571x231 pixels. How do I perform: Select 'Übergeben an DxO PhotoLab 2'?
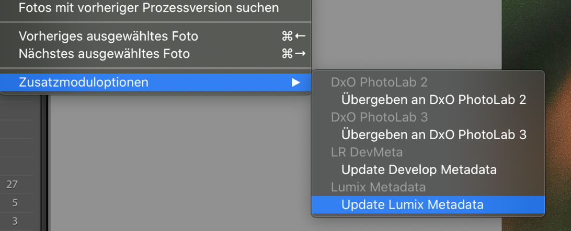pos(433,100)
